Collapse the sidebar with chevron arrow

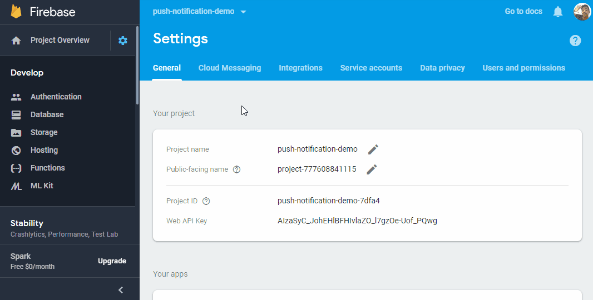(x=121, y=290)
